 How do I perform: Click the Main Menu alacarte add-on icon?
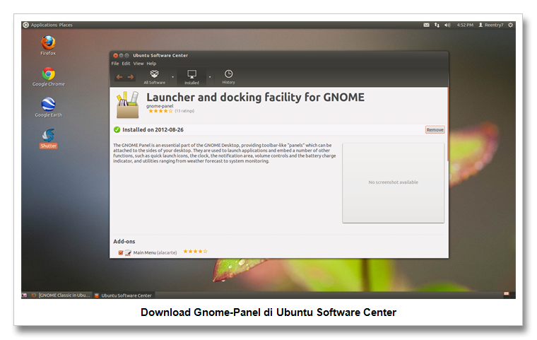pos(128,252)
